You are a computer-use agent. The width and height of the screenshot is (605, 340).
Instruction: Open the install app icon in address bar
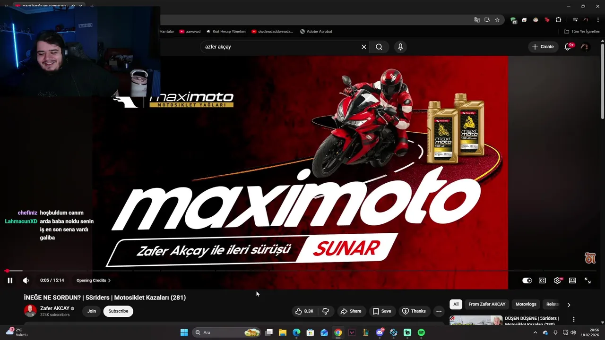tap(487, 20)
